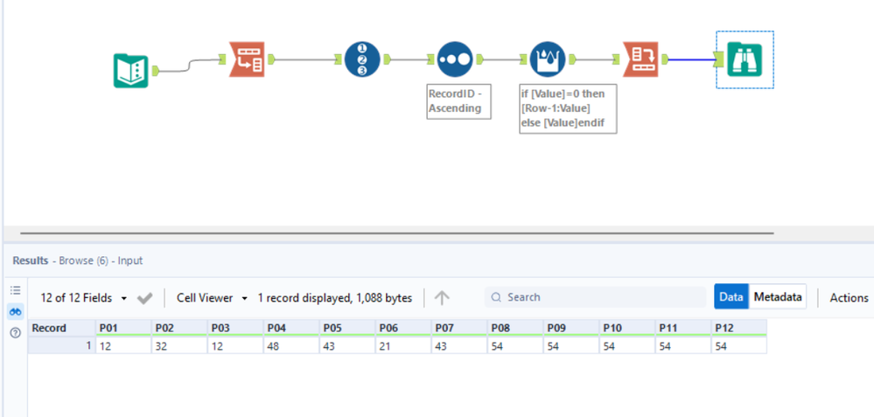The image size is (874, 417).
Task: Click the P09 column header
Action: [x=571, y=328]
